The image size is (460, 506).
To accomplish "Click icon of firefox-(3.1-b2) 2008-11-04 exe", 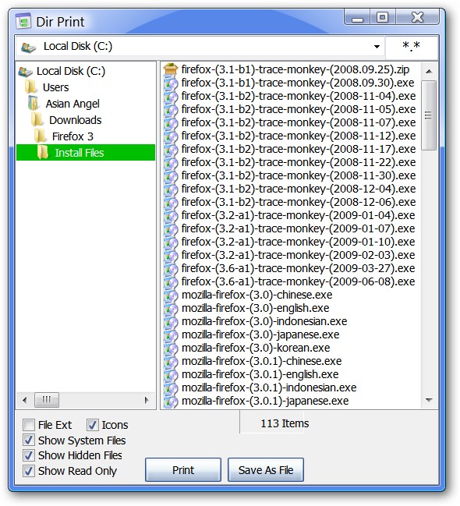I will coord(171,96).
